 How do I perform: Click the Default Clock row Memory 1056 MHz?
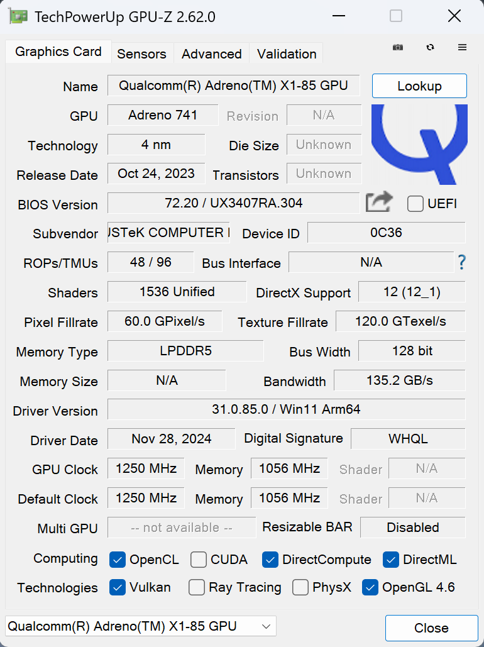tap(289, 497)
